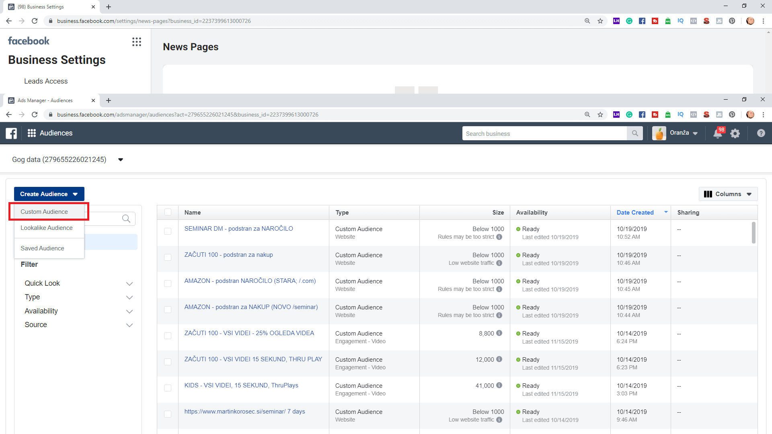772x434 pixels.
Task: Click the help question mark icon
Action: coord(761,133)
